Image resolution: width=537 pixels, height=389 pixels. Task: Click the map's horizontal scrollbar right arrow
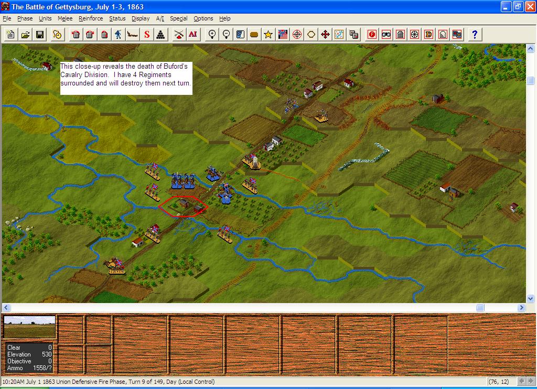[521, 308]
